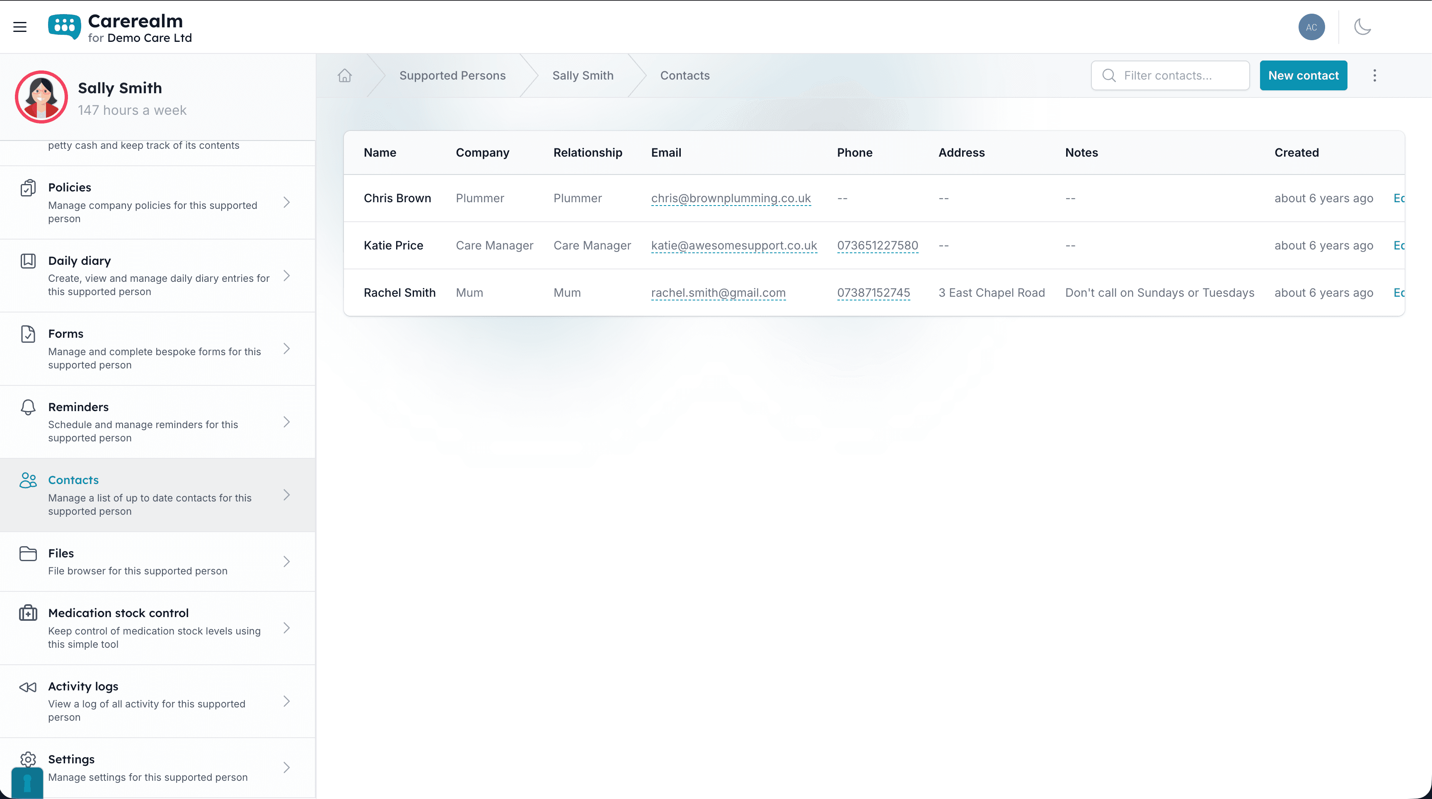Expand Daily diary section chevron
The image size is (1432, 799).
287,276
